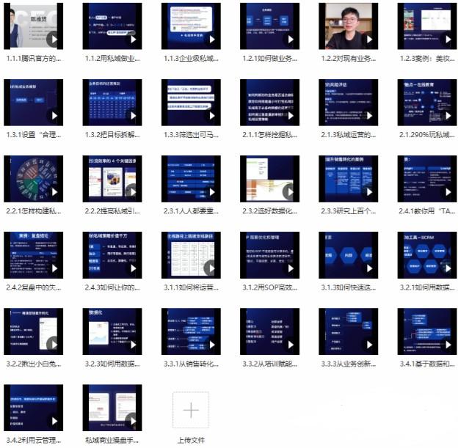Open the 1.1.3企业级私域 thumbnail
Image resolution: width=458 pixels, height=448 pixels.
(190, 26)
